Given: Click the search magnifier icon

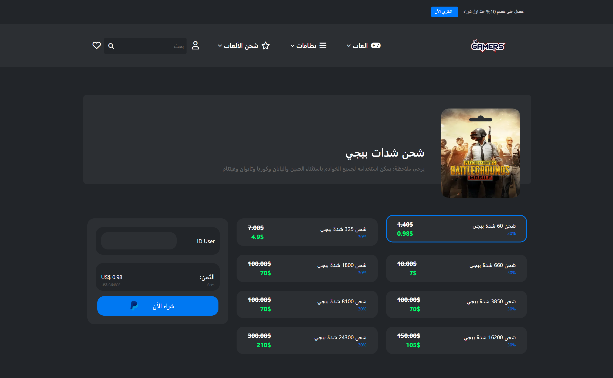Looking at the screenshot, I should click(x=111, y=46).
